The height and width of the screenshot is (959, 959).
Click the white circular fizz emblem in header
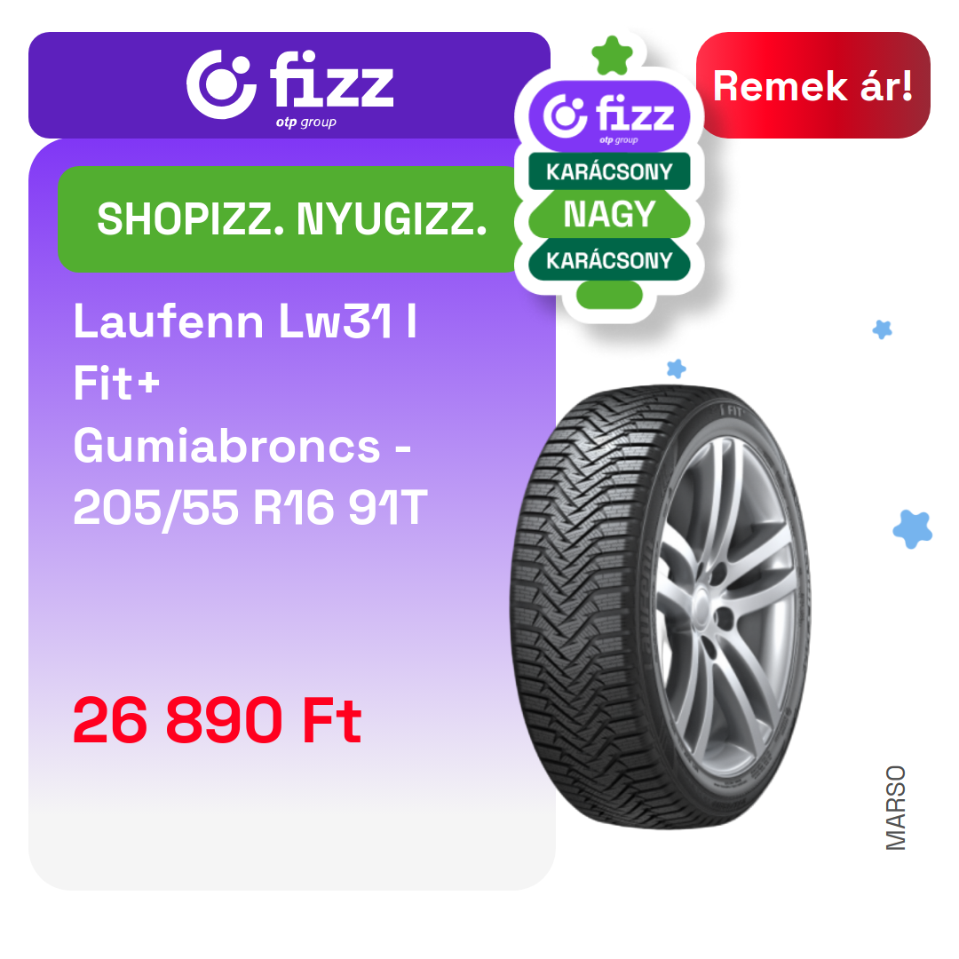pyautogui.click(x=221, y=84)
